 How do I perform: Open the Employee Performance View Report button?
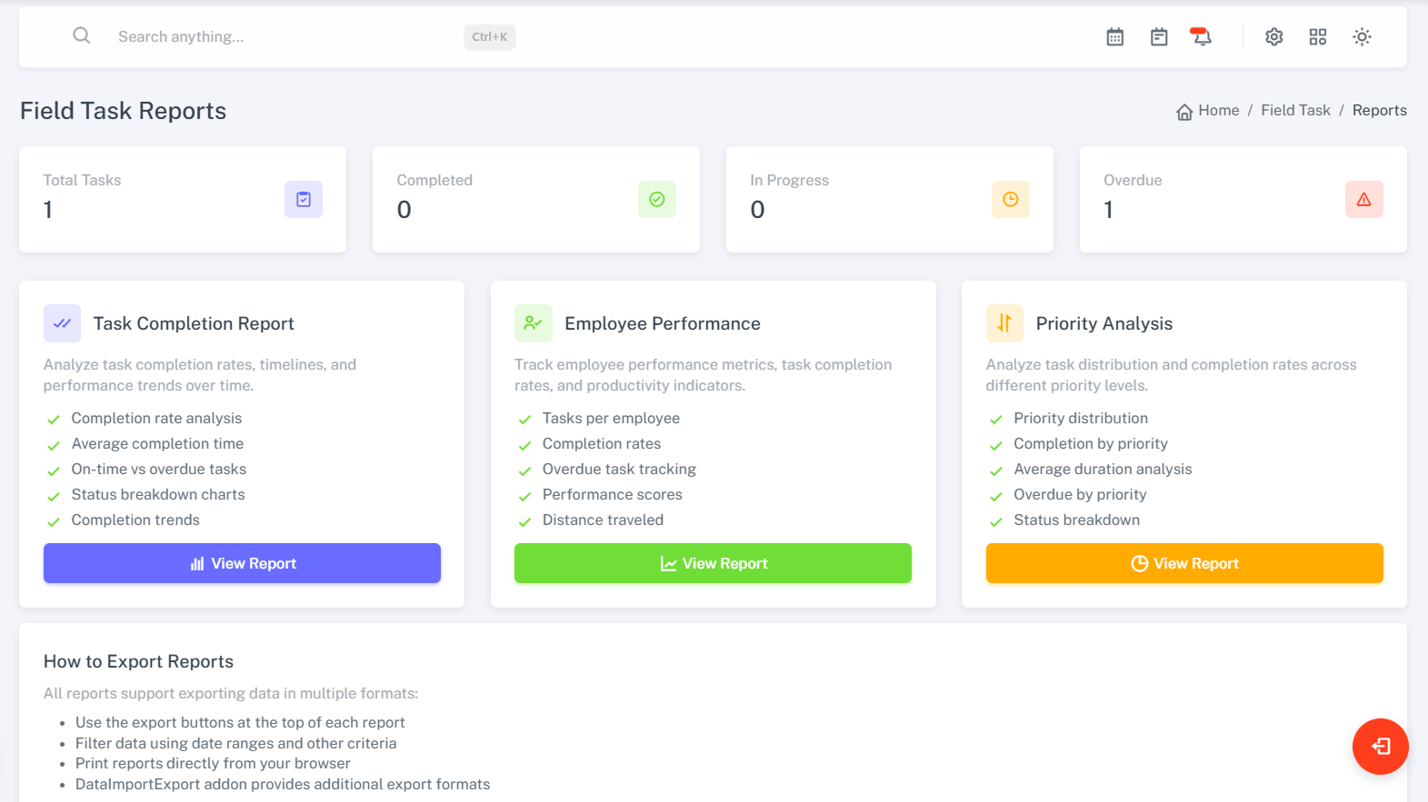click(713, 563)
